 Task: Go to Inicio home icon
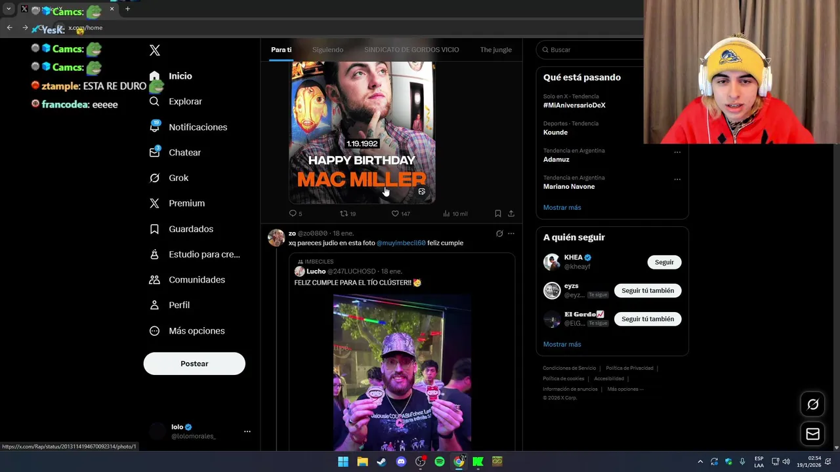(154, 76)
